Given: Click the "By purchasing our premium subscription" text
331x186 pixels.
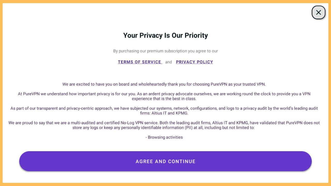Looking at the screenshot, I should (x=165, y=51).
